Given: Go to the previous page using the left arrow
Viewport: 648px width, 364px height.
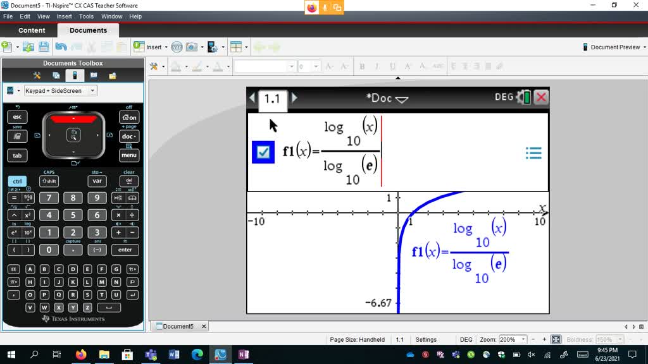Looking at the screenshot, I should 252,98.
